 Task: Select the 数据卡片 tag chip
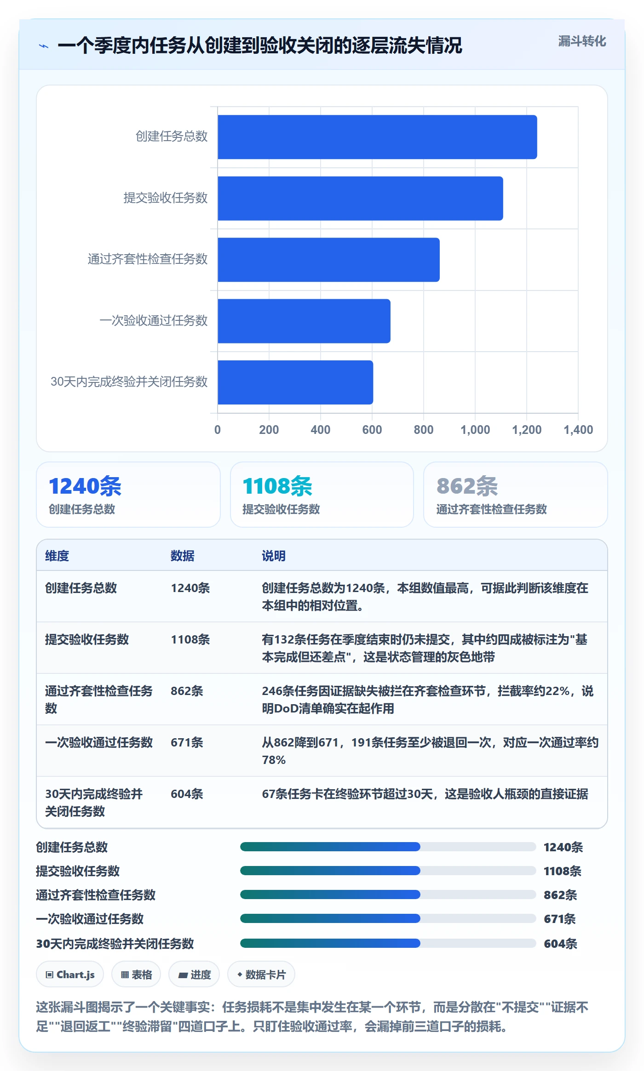click(261, 974)
